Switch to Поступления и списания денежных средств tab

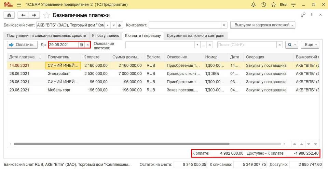[46, 36]
